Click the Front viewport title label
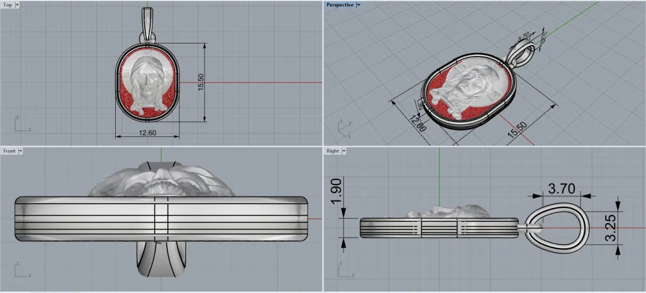This screenshot has height=293, width=646. pos(9,151)
